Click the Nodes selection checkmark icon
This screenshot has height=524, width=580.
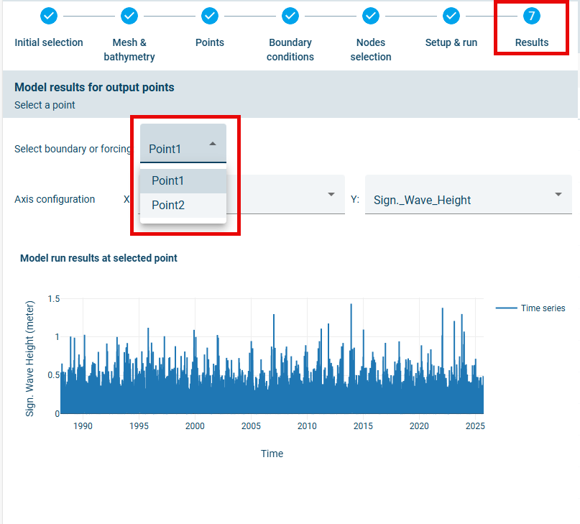click(371, 15)
